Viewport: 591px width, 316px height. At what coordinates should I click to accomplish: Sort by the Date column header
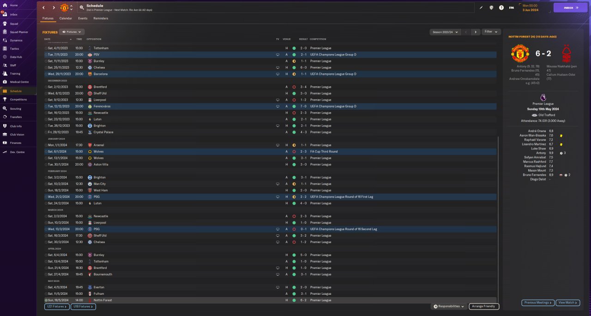[x=48, y=39]
